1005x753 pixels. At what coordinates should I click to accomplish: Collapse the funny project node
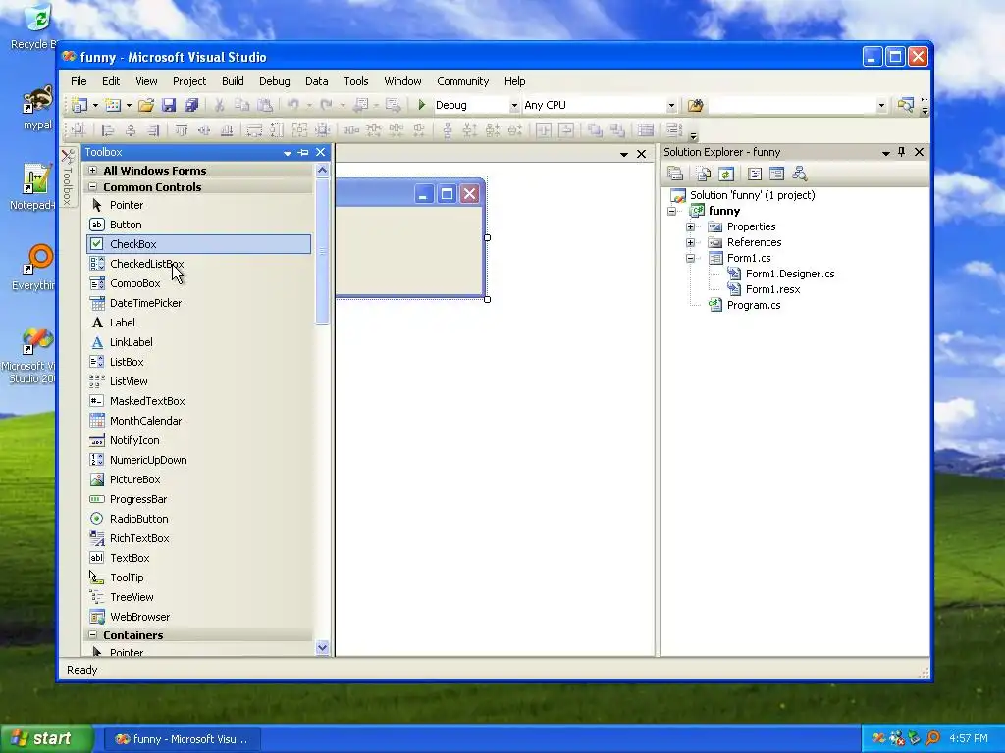(x=671, y=212)
